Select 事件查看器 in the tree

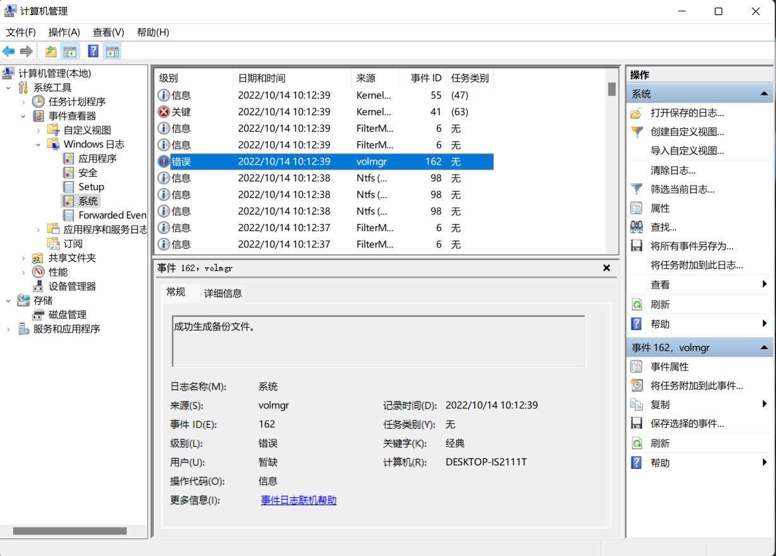[72, 116]
